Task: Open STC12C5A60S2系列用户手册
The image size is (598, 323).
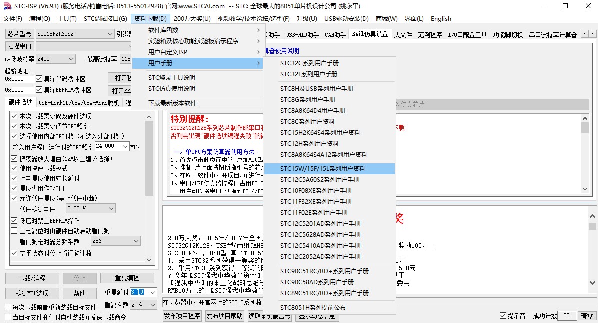Action: [x=330, y=180]
